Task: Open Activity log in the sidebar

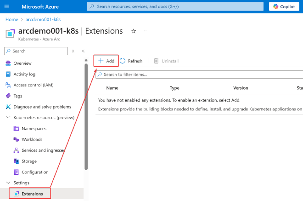Action: click(x=24, y=74)
